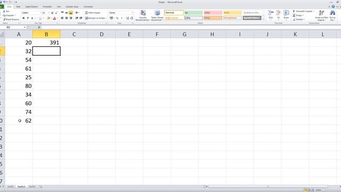Click the accounting currency format icon

coord(111,18)
